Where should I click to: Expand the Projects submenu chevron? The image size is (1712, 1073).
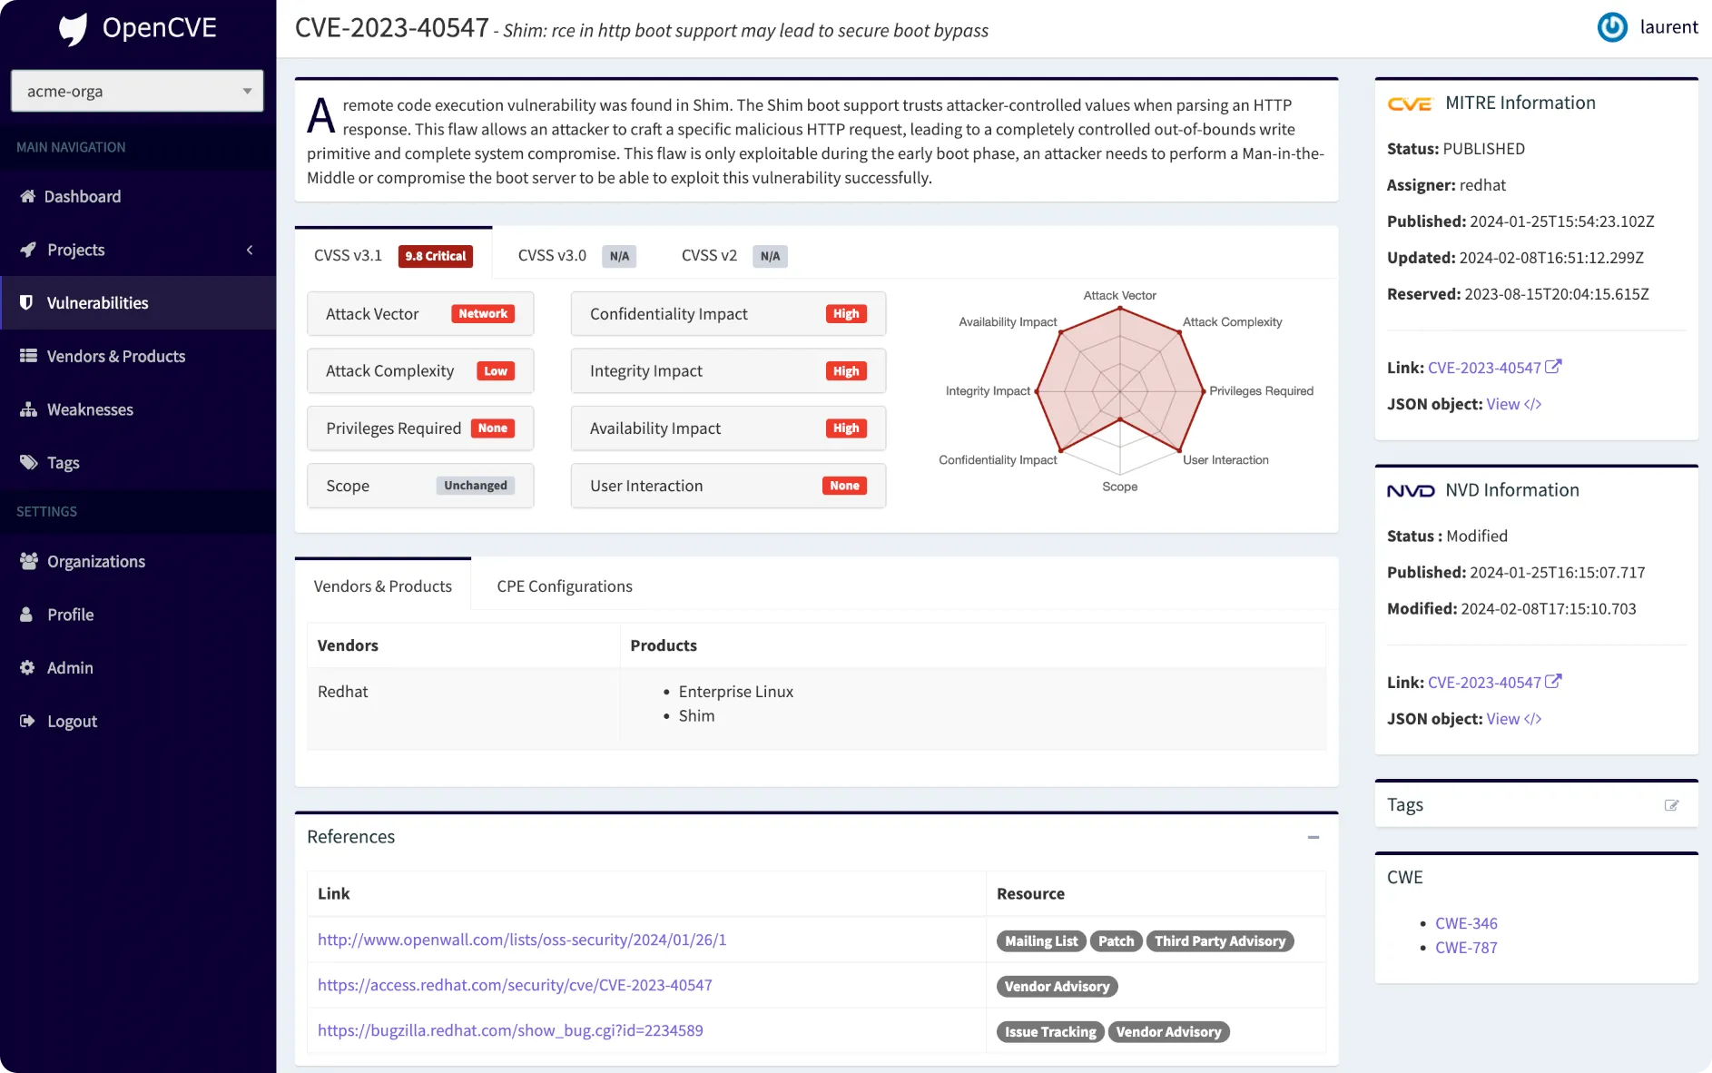tap(250, 250)
